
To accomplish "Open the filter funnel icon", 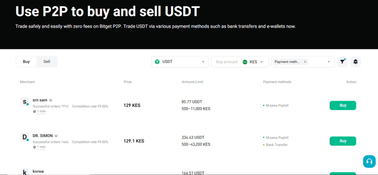I will click(342, 62).
